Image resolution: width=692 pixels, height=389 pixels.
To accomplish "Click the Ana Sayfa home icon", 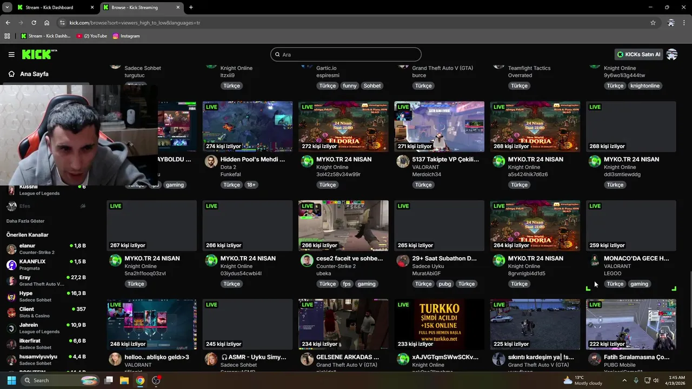I will pyautogui.click(x=11, y=74).
